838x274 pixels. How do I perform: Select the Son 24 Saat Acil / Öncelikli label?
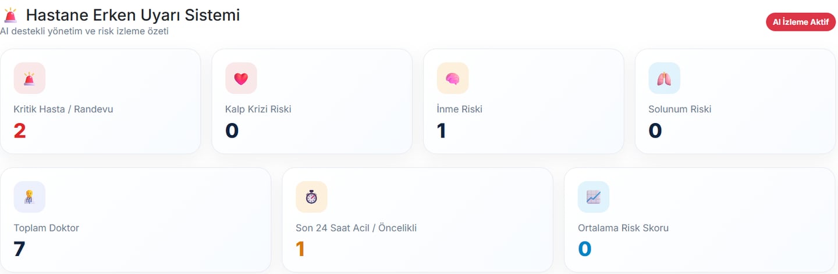(356, 228)
